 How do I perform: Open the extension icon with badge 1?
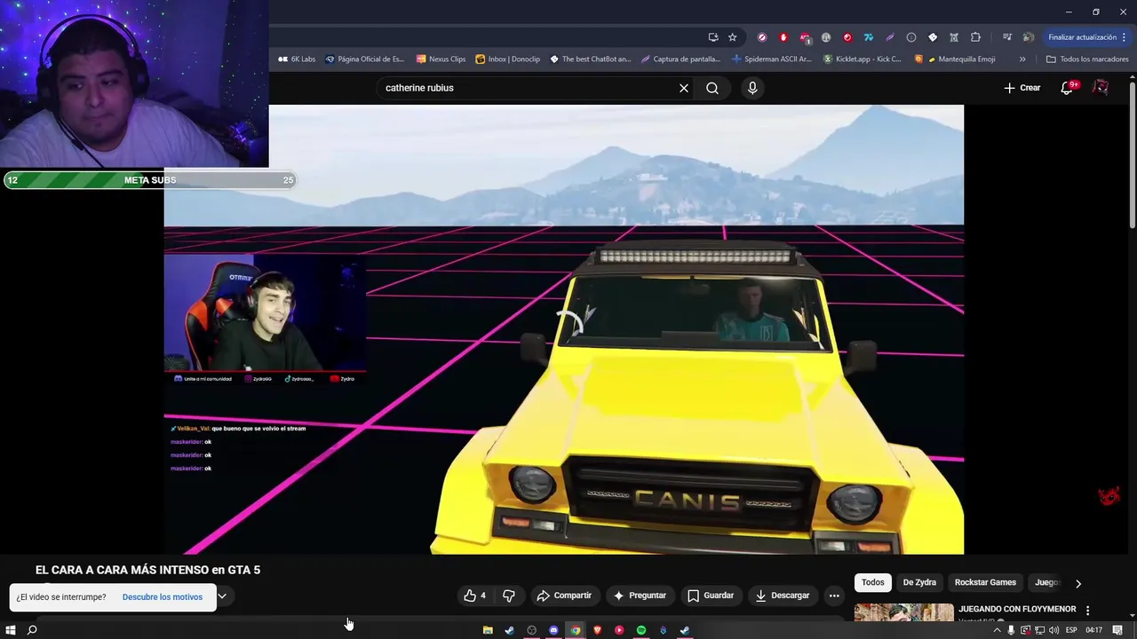click(806, 37)
